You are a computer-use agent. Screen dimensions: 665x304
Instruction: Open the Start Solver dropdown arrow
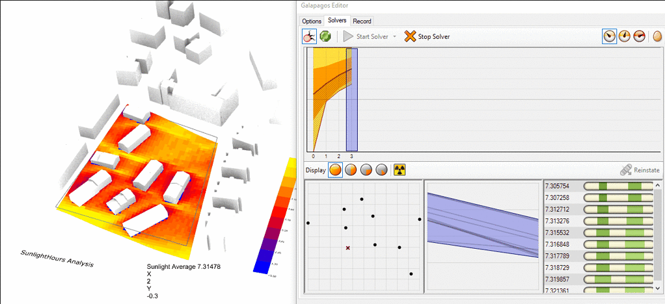pyautogui.click(x=394, y=36)
